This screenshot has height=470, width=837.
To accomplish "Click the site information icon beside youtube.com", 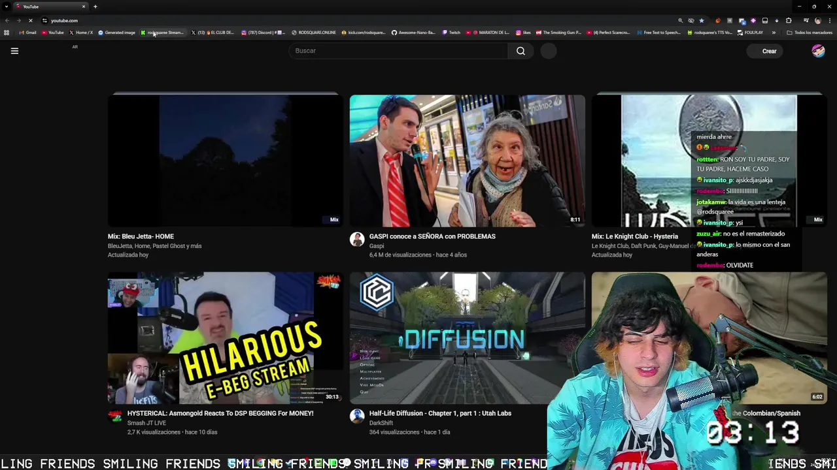I will click(44, 20).
